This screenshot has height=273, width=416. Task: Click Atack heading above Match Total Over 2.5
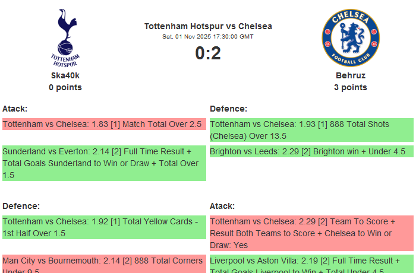[15, 109]
